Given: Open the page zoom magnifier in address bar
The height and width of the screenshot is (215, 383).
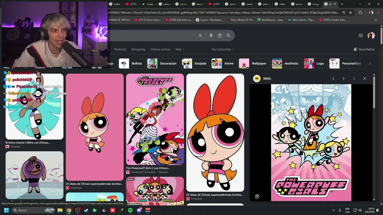Looking at the screenshot, I should [x=344, y=13].
